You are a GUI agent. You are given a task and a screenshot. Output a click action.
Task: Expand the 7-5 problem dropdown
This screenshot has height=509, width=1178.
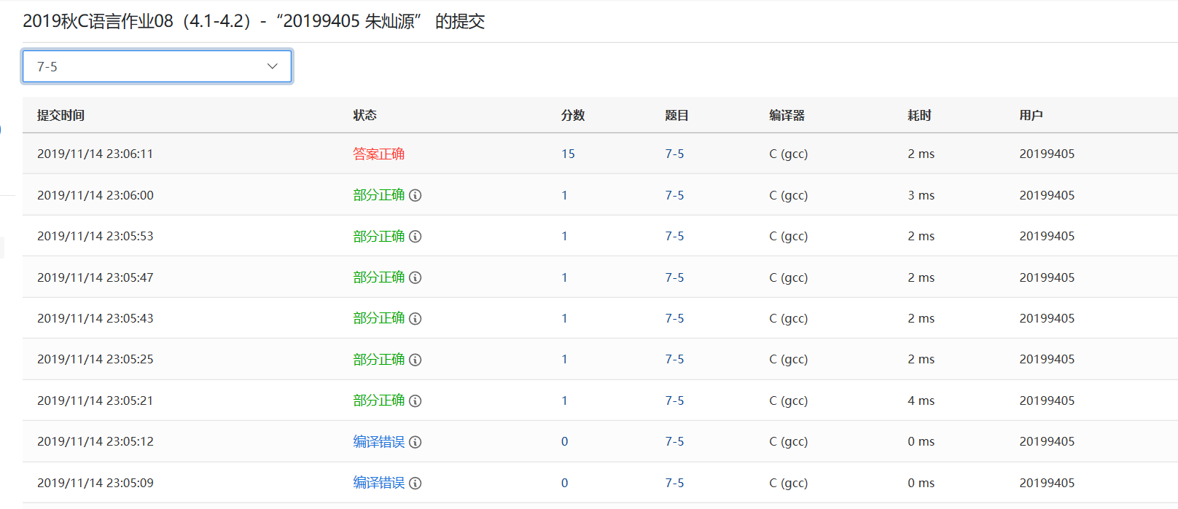(157, 66)
